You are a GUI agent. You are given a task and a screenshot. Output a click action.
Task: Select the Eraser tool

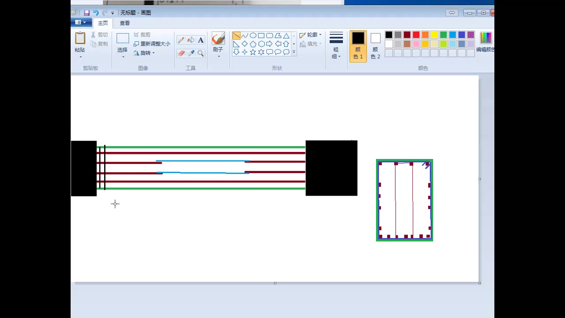click(181, 53)
